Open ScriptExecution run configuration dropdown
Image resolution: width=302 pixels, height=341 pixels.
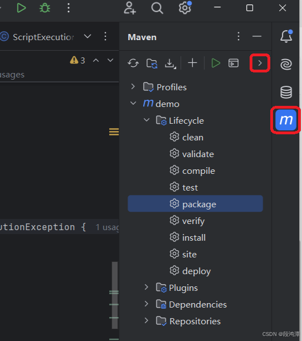[x=87, y=36]
